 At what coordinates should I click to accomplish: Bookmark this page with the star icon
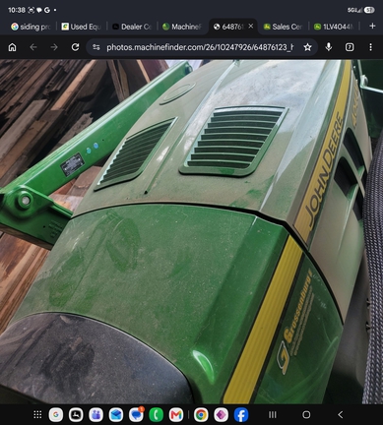click(x=307, y=47)
